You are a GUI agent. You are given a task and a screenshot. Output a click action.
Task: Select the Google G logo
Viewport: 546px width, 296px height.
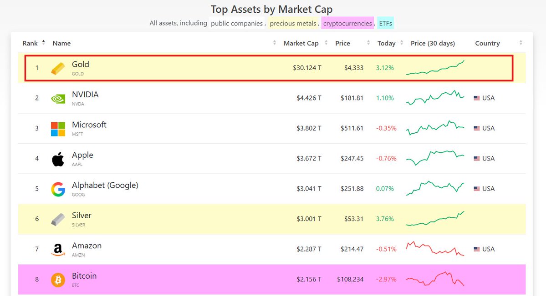[57, 188]
